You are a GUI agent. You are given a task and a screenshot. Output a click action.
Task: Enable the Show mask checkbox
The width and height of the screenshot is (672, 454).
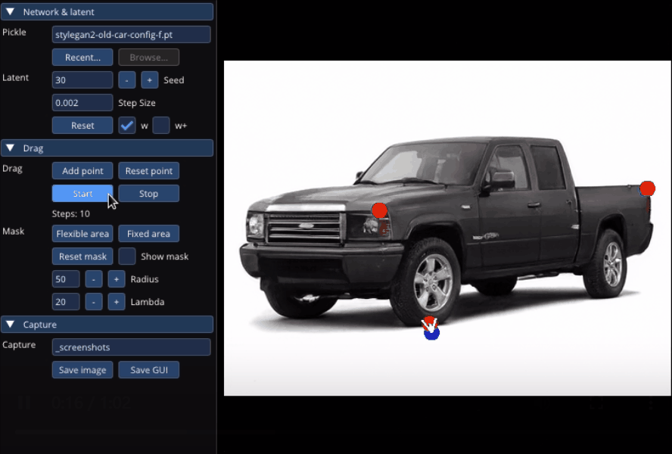[x=127, y=257]
